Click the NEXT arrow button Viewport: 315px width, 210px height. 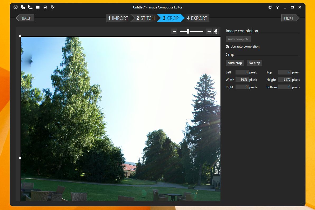pyautogui.click(x=290, y=18)
